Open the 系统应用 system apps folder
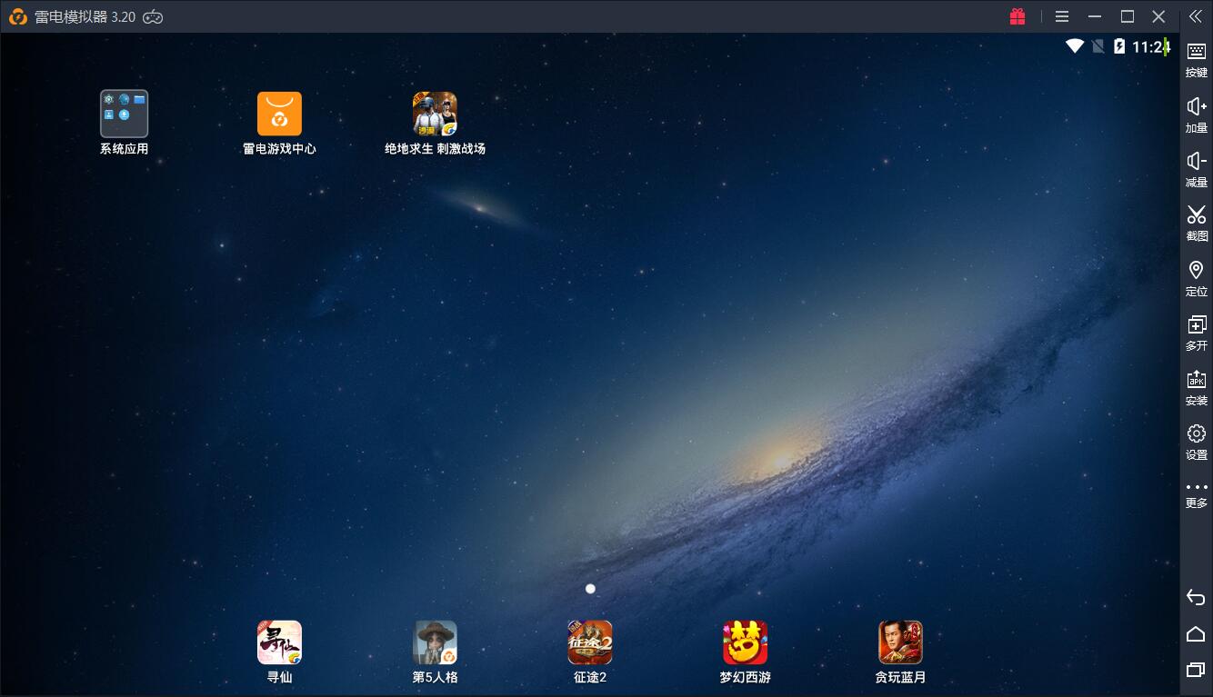The image size is (1213, 697). [x=124, y=113]
